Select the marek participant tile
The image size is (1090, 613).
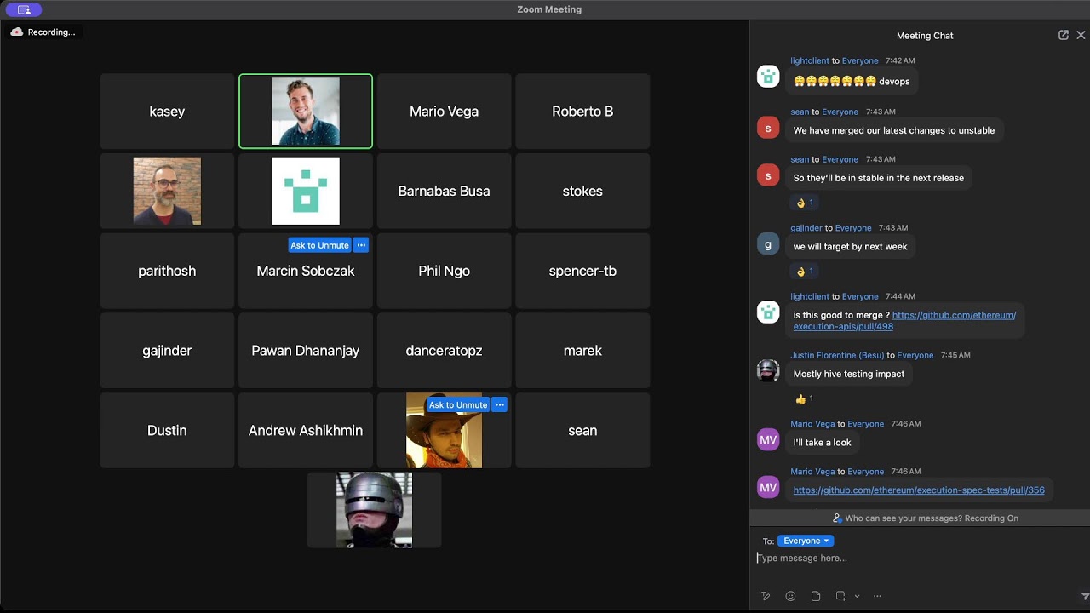582,351
